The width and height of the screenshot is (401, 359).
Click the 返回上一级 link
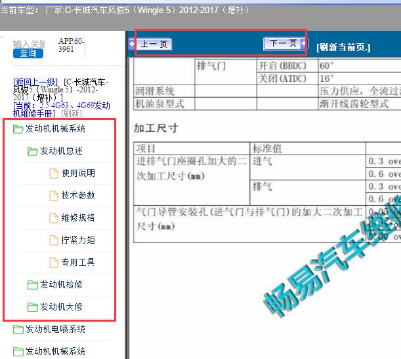35,82
